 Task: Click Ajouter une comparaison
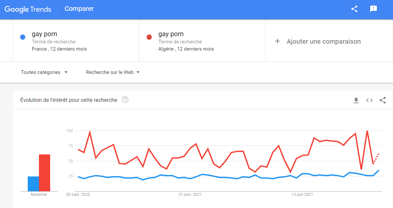pos(323,41)
